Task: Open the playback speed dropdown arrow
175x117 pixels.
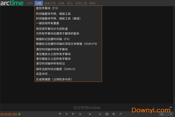Action: click(x=171, y=114)
